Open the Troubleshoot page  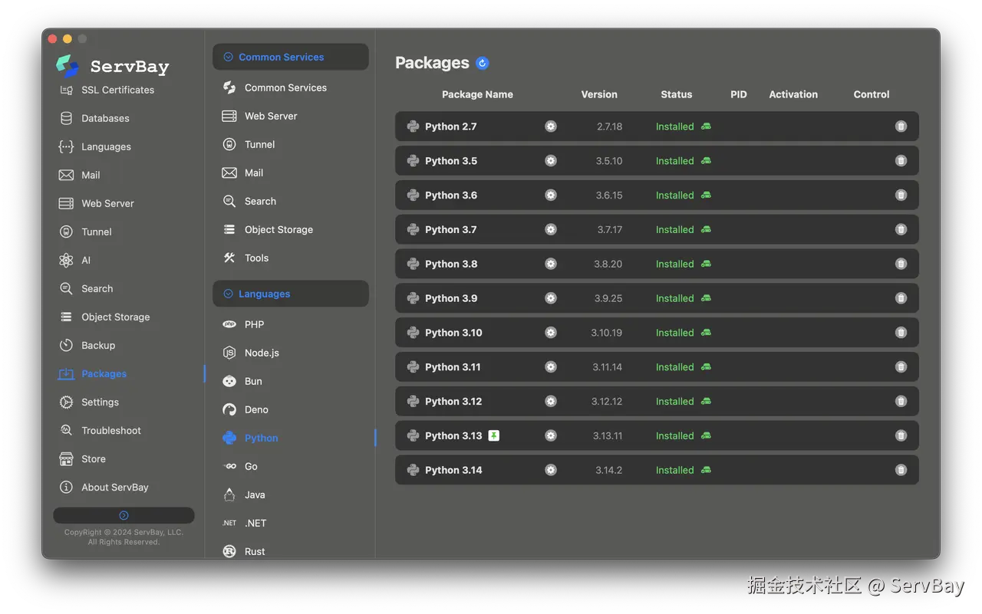pyautogui.click(x=110, y=430)
